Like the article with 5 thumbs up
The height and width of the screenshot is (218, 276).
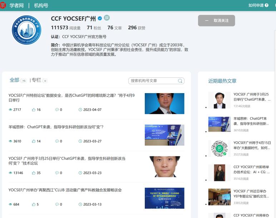(x=34, y=204)
